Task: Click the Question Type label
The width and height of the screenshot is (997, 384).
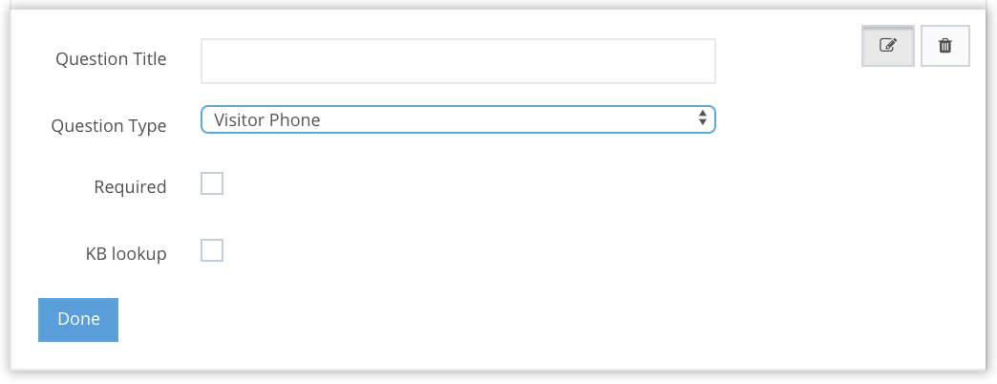Action: pos(109,126)
